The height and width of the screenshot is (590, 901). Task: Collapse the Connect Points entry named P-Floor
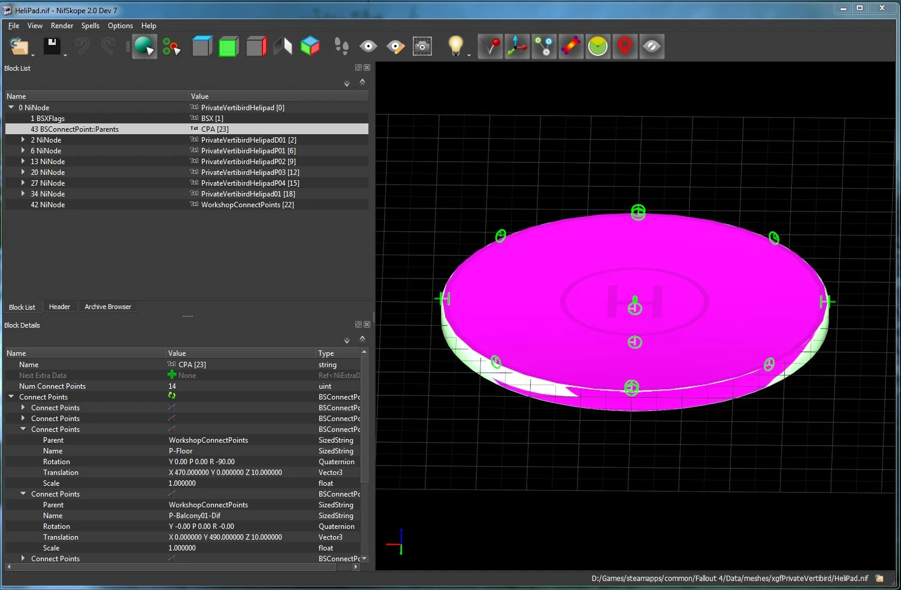pyautogui.click(x=23, y=429)
